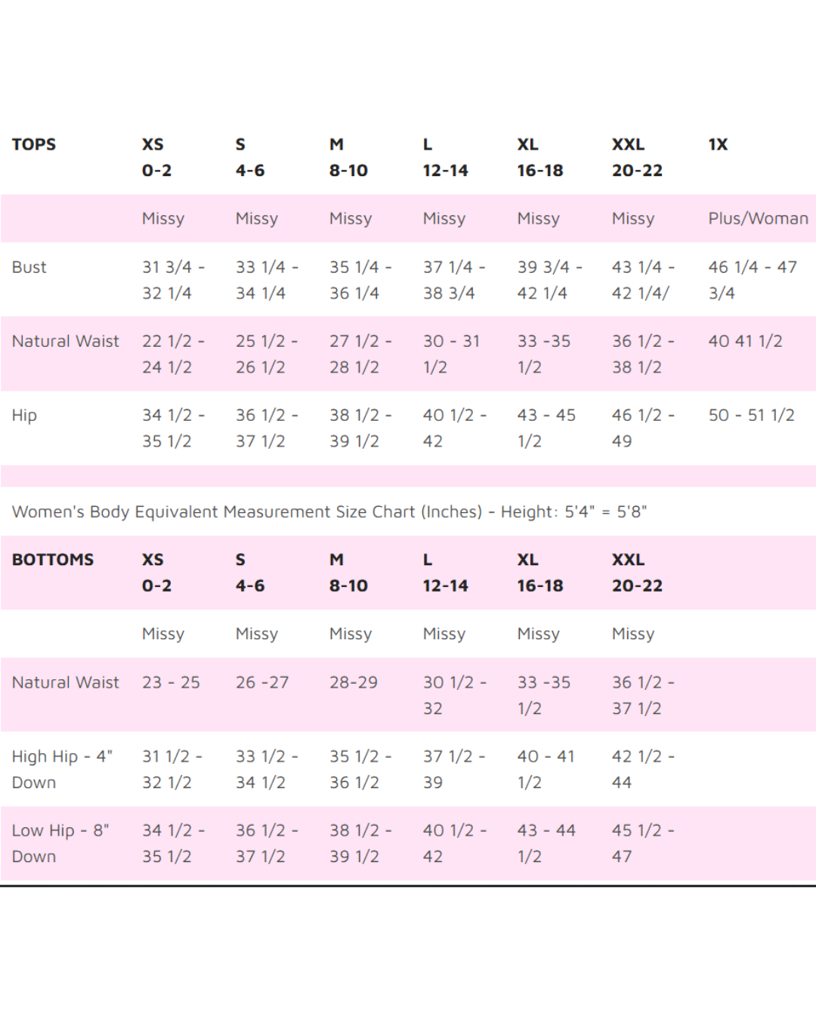Click the 28-29 waist measurement
This screenshot has width=816, height=1020.
[x=354, y=682]
